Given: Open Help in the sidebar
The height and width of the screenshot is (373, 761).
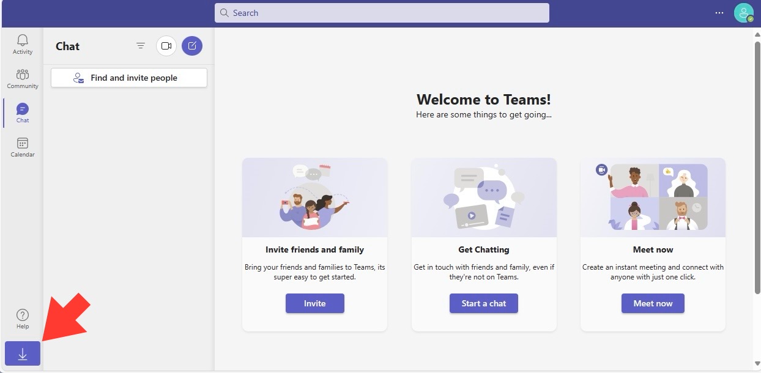Looking at the screenshot, I should [x=23, y=319].
